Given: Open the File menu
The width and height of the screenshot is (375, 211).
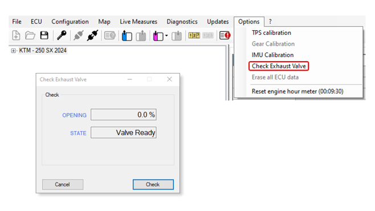Looking at the screenshot, I should pyautogui.click(x=17, y=22).
